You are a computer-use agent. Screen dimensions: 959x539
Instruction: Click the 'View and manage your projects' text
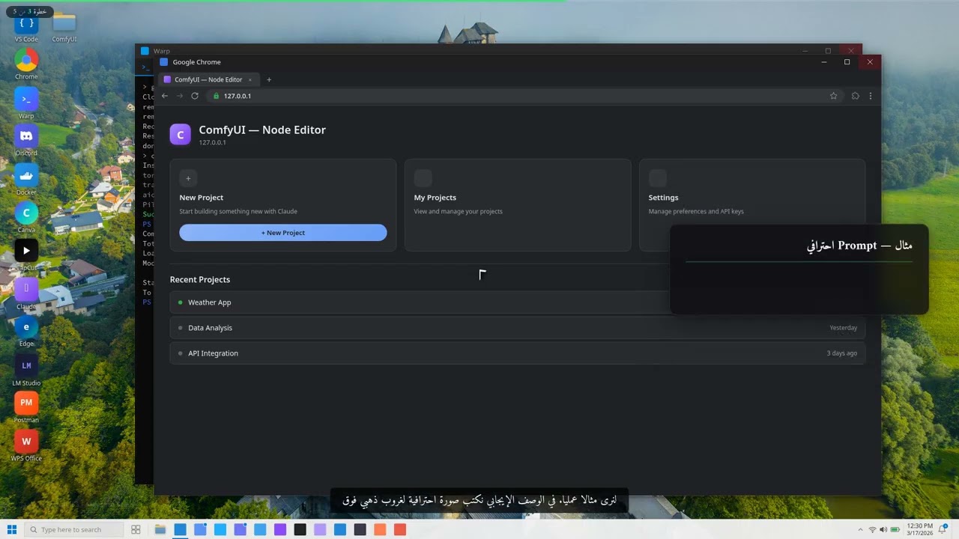pyautogui.click(x=459, y=211)
